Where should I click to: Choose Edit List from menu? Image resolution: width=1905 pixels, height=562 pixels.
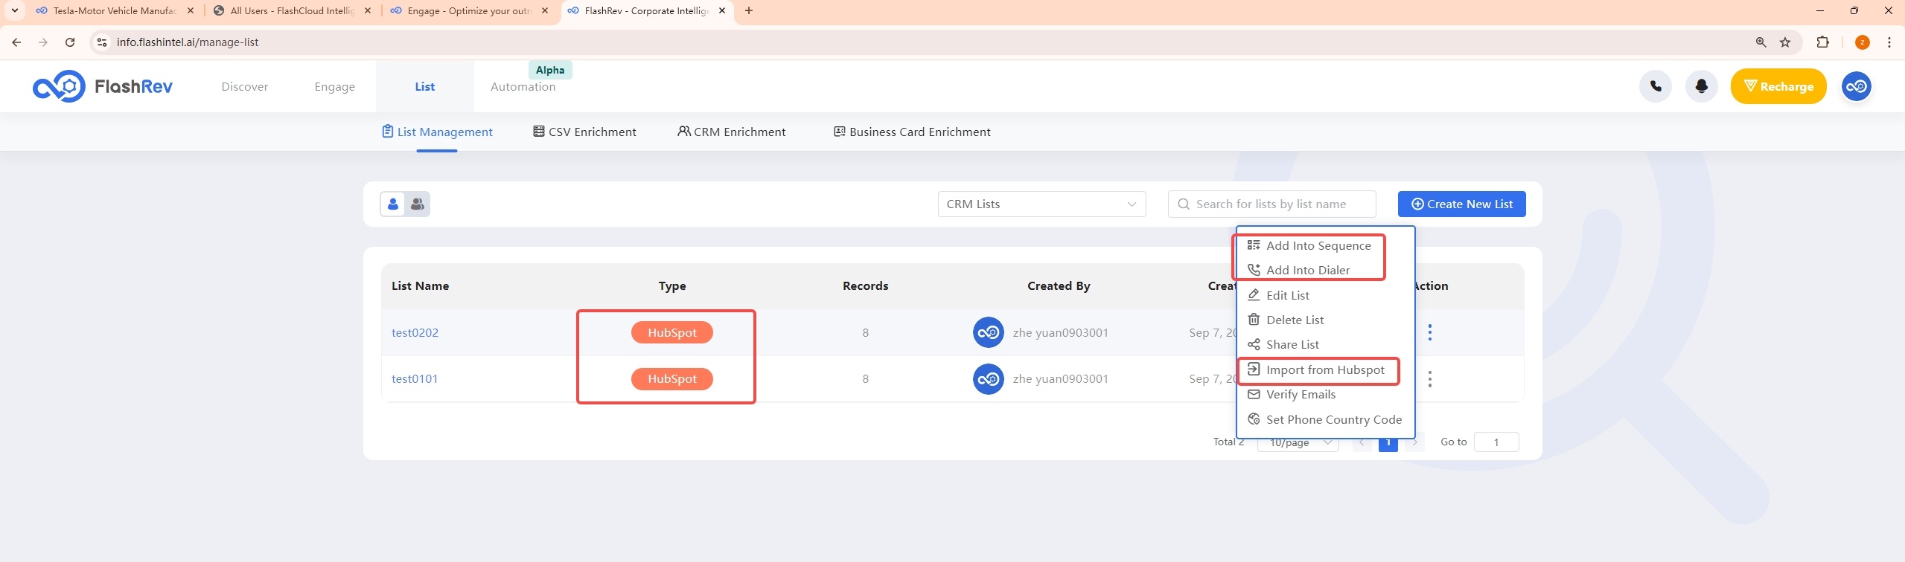[x=1279, y=295]
